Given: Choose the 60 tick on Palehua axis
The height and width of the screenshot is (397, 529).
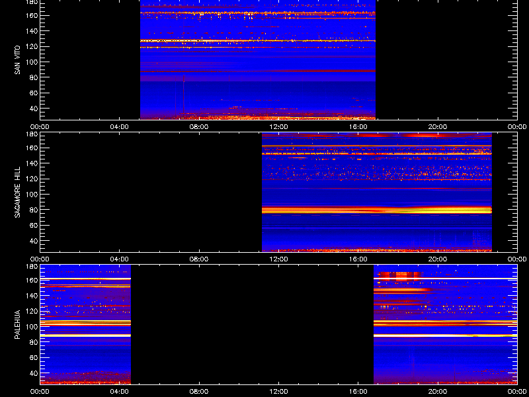Looking at the screenshot, I should (34, 358).
